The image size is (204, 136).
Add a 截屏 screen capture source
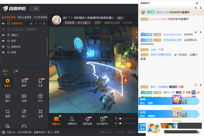click(8, 113)
